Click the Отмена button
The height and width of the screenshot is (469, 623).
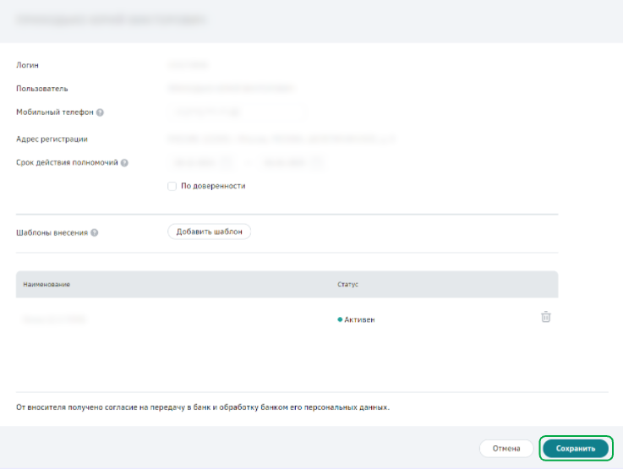point(506,448)
